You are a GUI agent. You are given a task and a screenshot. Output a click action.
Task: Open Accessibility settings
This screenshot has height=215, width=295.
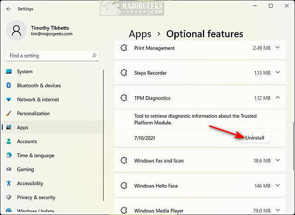[52, 183]
